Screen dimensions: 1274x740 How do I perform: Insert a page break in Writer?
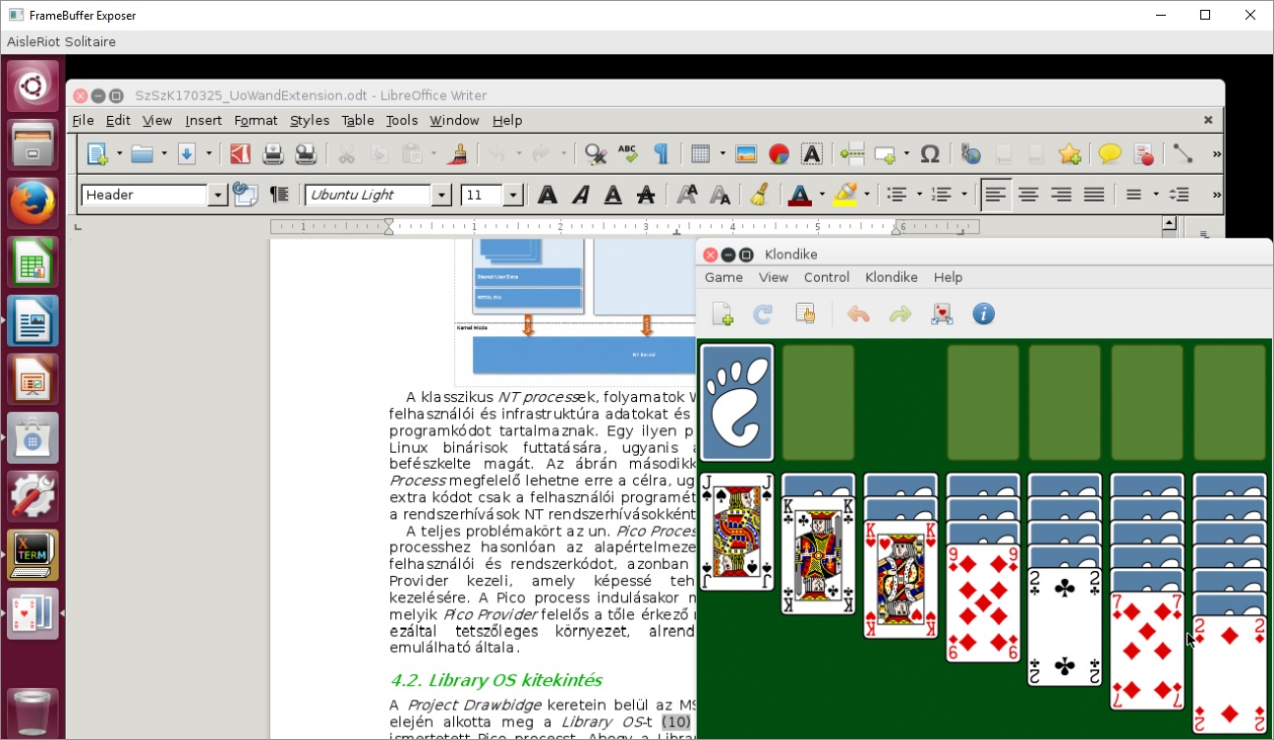(852, 154)
